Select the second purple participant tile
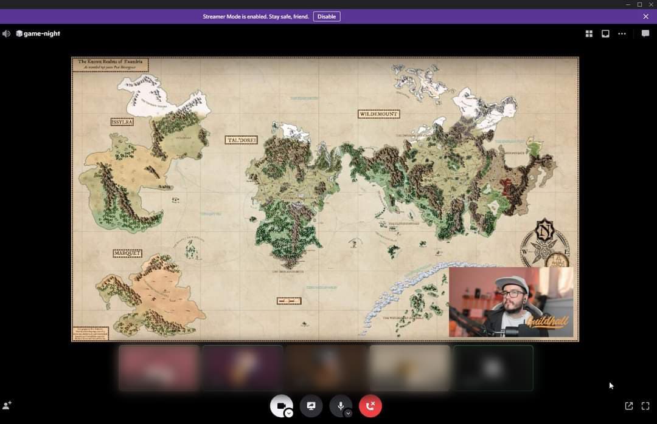657x424 pixels. [243, 368]
